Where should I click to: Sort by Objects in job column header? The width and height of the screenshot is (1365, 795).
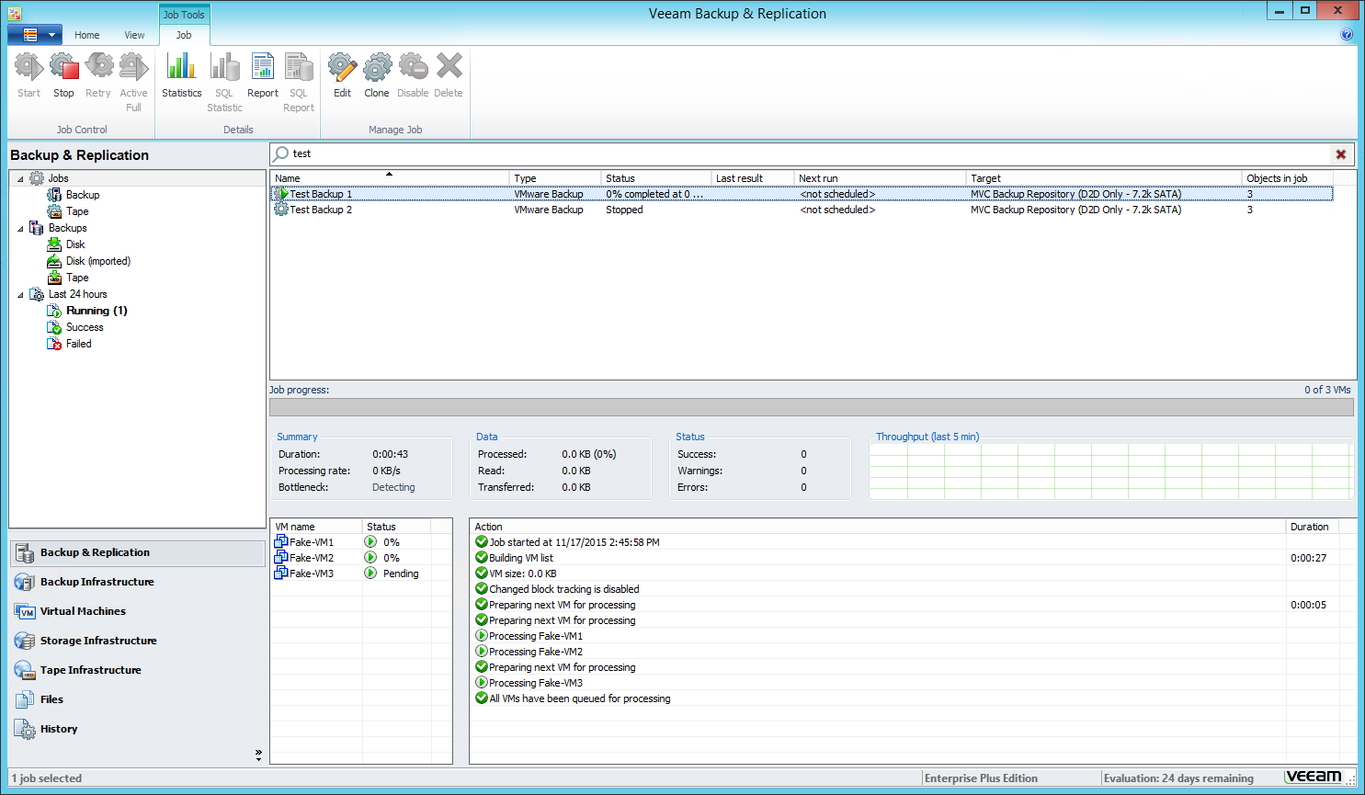click(x=1288, y=178)
